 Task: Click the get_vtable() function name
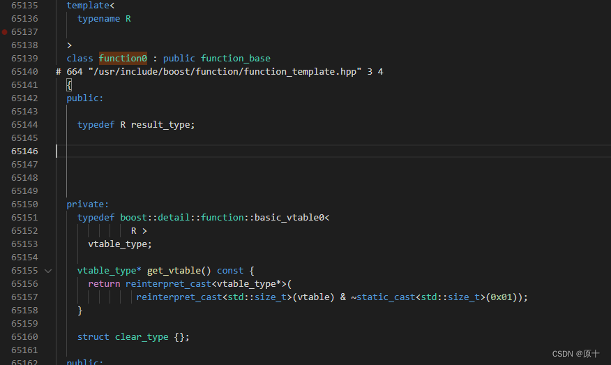[x=179, y=271]
